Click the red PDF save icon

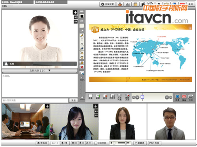pos(184,97)
